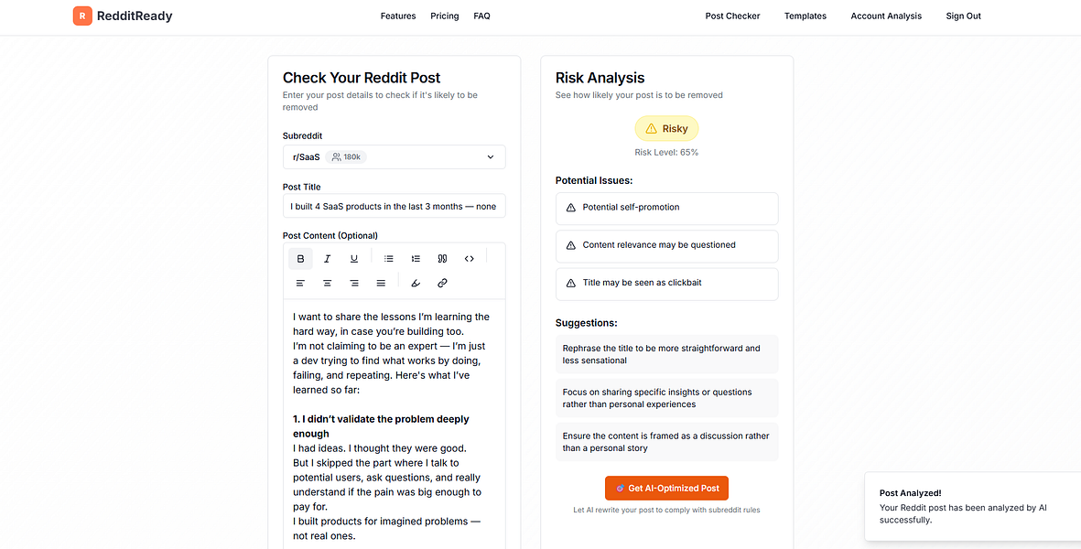Click the RedditReady logo icon

tap(82, 16)
